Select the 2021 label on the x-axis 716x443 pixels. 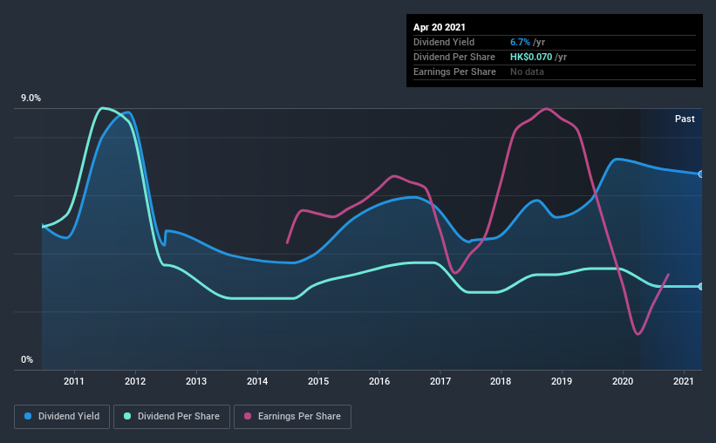684,381
